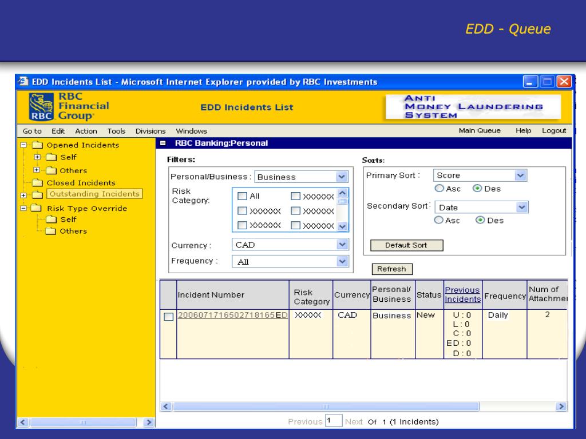Click left arrow of tree panel scrollbar
This screenshot has height=439, width=586.
point(22,422)
